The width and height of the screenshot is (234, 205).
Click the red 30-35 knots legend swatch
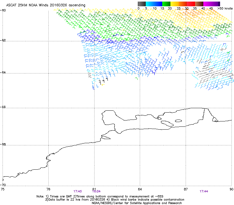[191, 4]
